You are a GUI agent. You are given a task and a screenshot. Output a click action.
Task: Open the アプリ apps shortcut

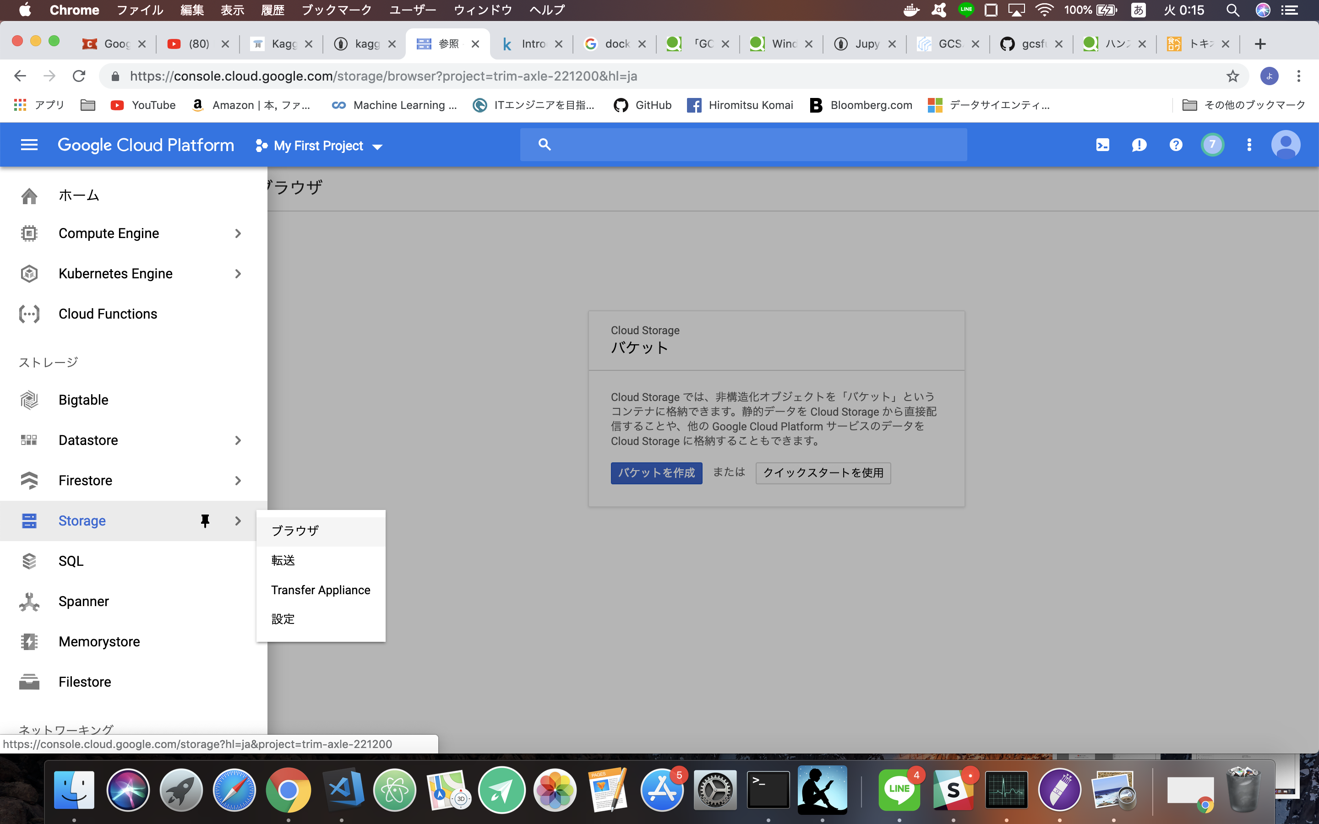(39, 105)
